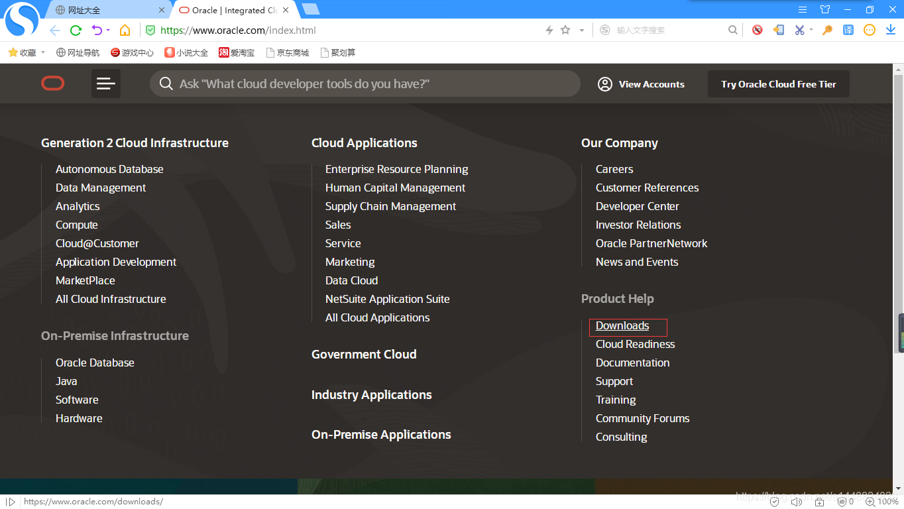Bookmark page with the star icon

tap(565, 30)
